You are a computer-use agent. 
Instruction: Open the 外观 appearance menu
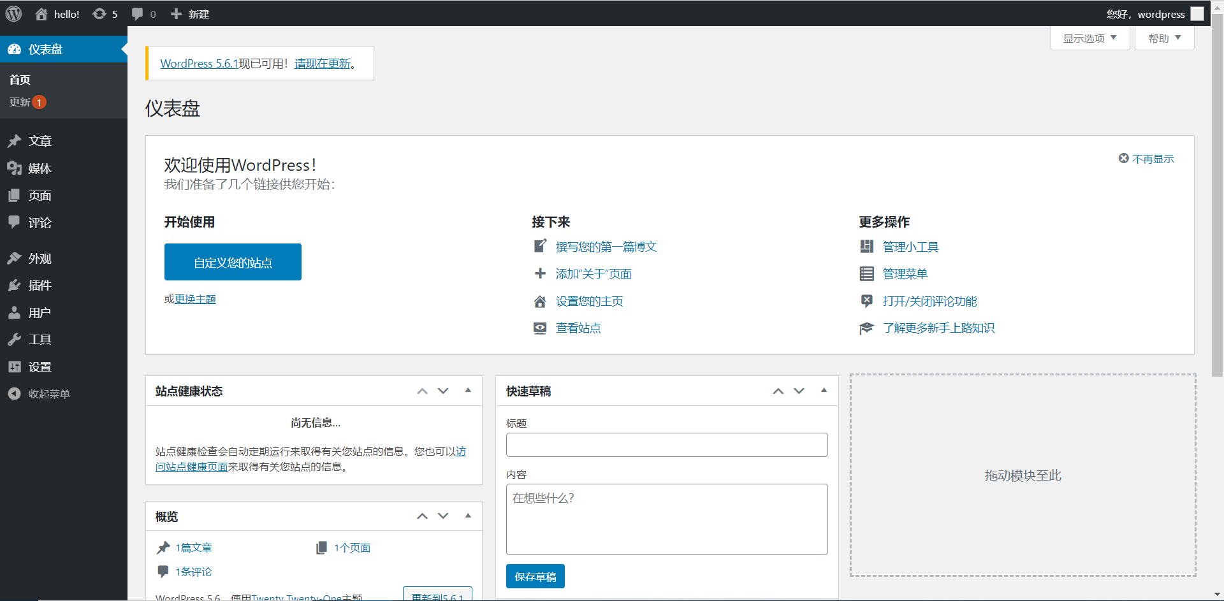tap(64, 258)
